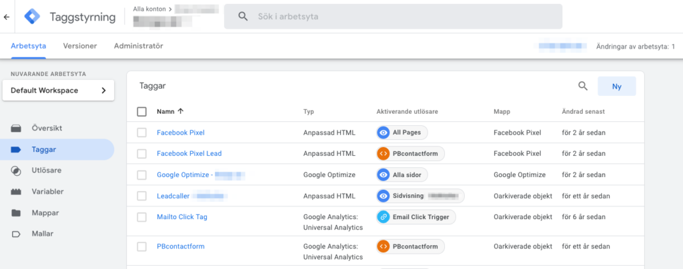Click the Taggar sidebar icon
Screen dimensions: 683x269
[16, 150]
